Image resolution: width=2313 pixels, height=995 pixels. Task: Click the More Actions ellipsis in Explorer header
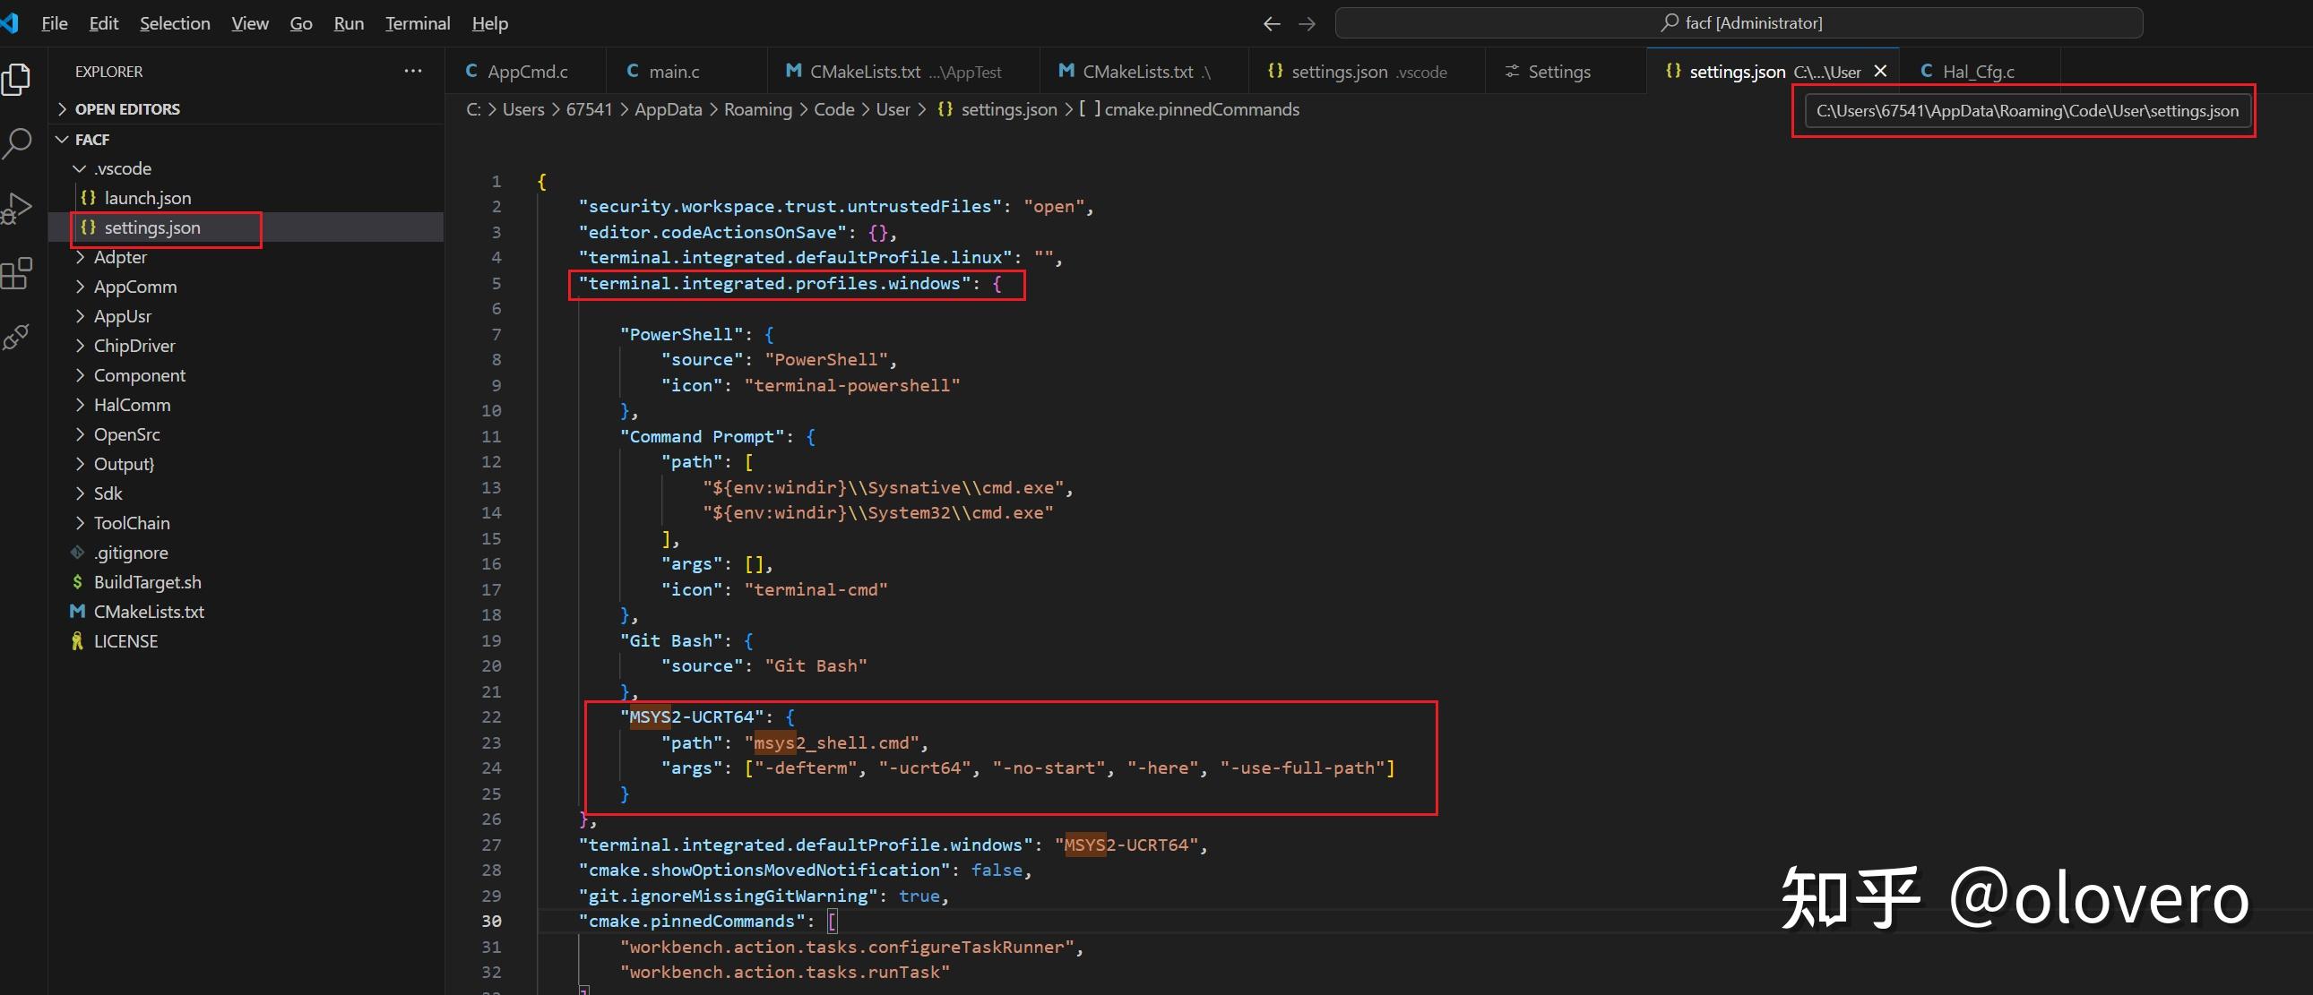pos(412,71)
